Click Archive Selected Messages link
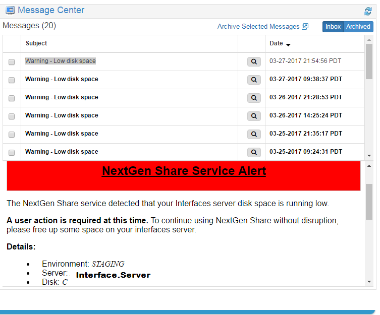380x315 pixels. coord(258,26)
